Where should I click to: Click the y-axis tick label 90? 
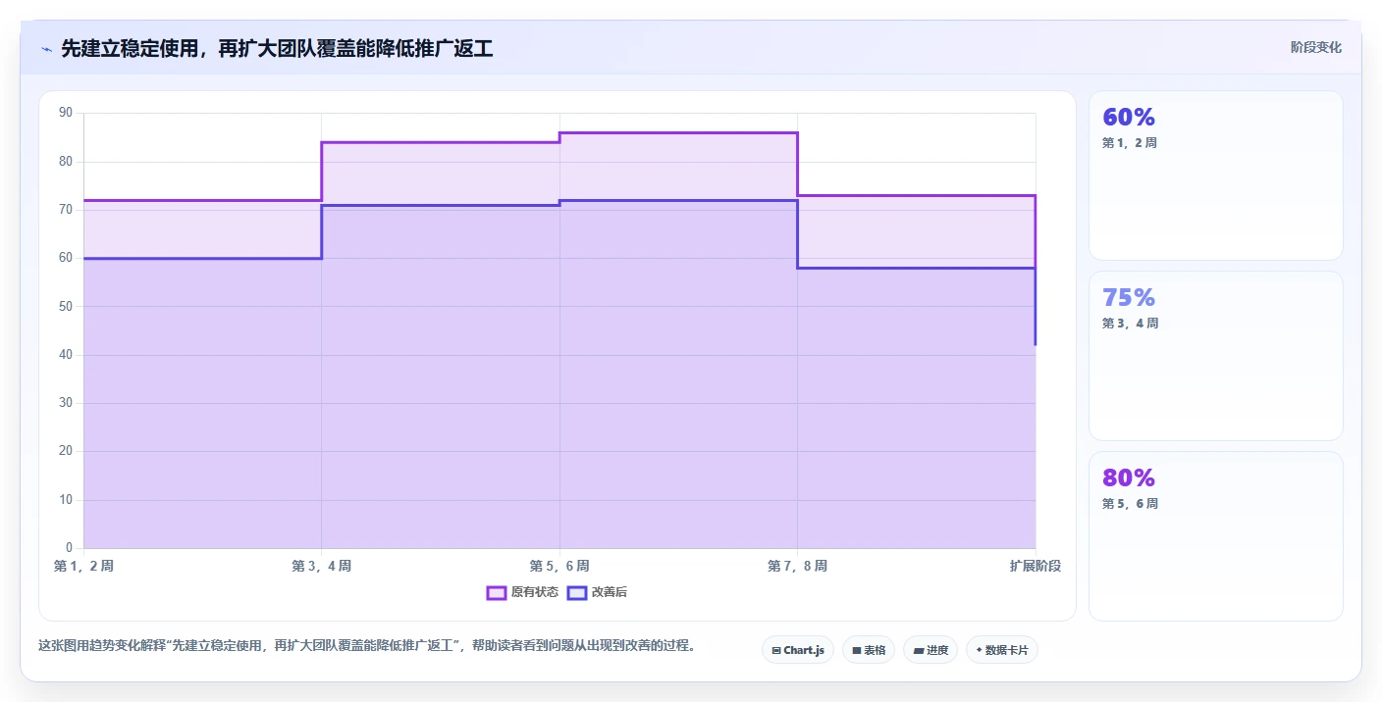point(66,113)
